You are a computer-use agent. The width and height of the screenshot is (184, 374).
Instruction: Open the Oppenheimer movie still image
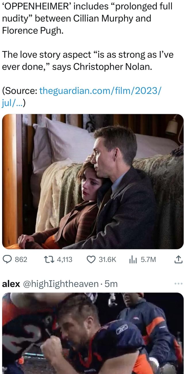click(x=93, y=182)
